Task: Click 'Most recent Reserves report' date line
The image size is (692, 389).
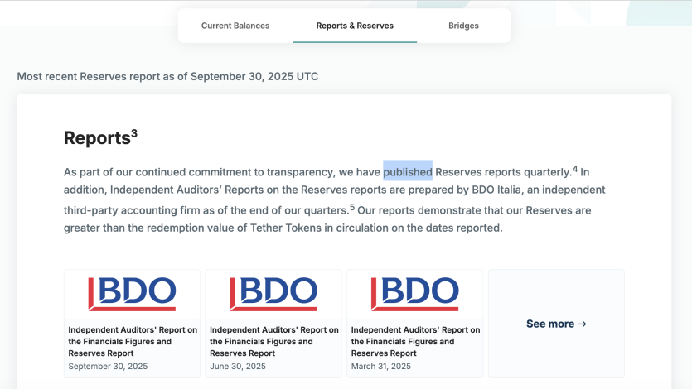Action: coord(167,77)
